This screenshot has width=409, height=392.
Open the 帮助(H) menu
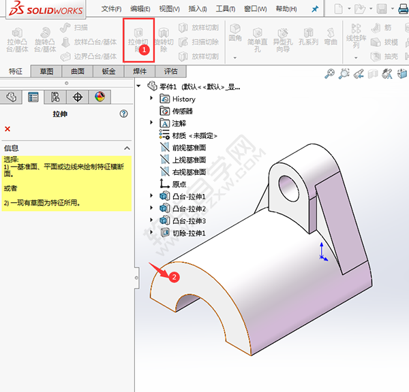(286, 9)
